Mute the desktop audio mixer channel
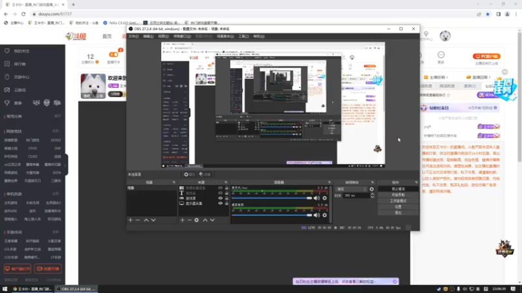 (x=316, y=215)
